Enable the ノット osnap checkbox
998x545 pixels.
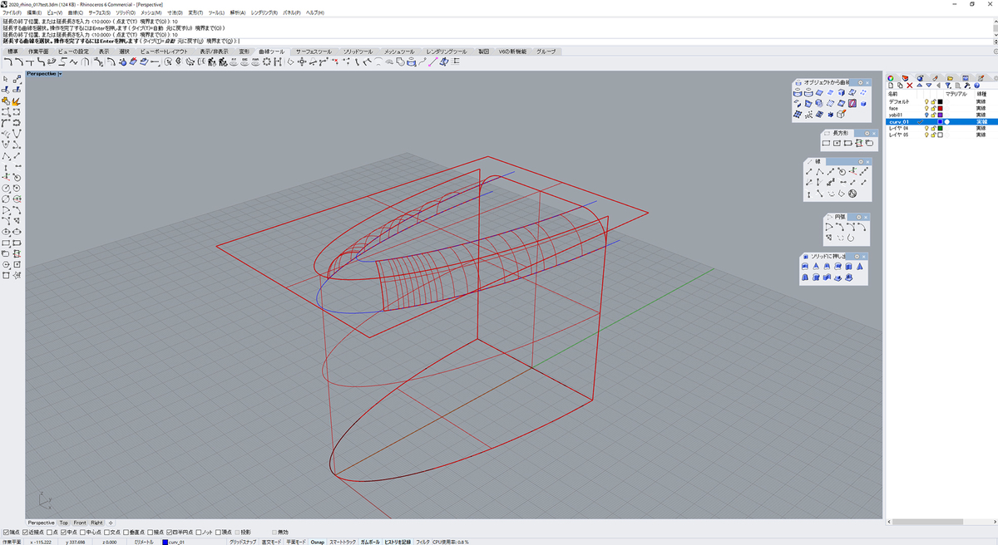pyautogui.click(x=200, y=532)
